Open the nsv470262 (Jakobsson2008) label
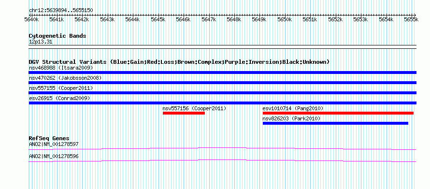 tap(65, 78)
